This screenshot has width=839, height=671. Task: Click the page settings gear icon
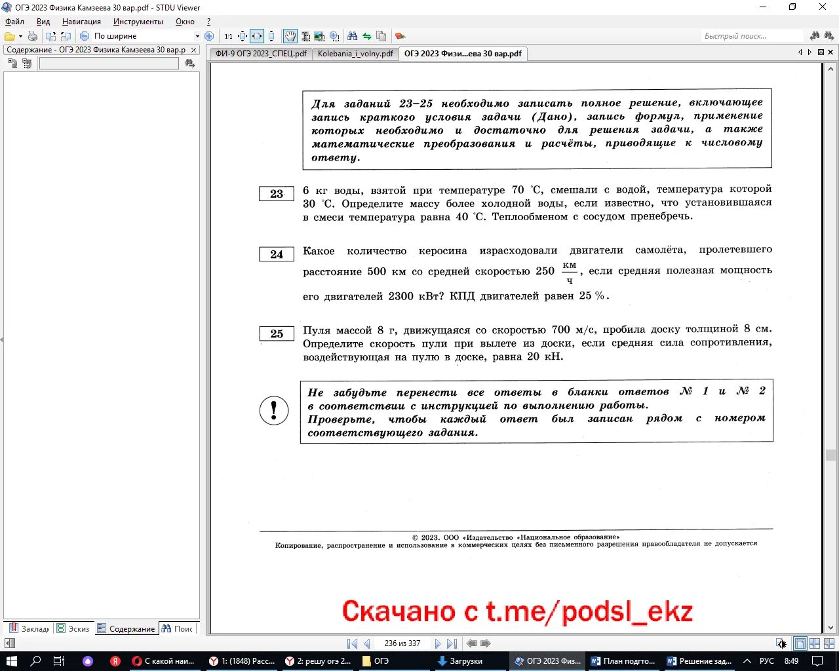tap(781, 643)
